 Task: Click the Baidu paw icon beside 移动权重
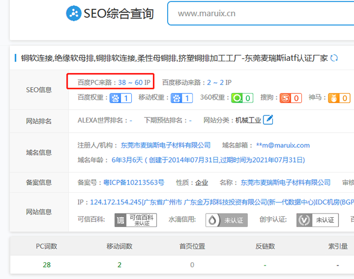176,98
